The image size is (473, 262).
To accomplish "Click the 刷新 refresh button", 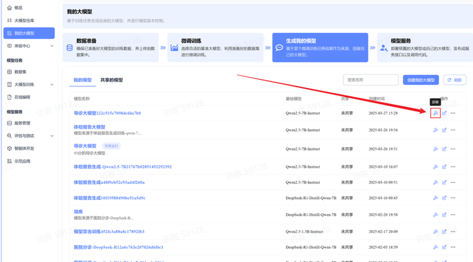I will pyautogui.click(x=454, y=80).
